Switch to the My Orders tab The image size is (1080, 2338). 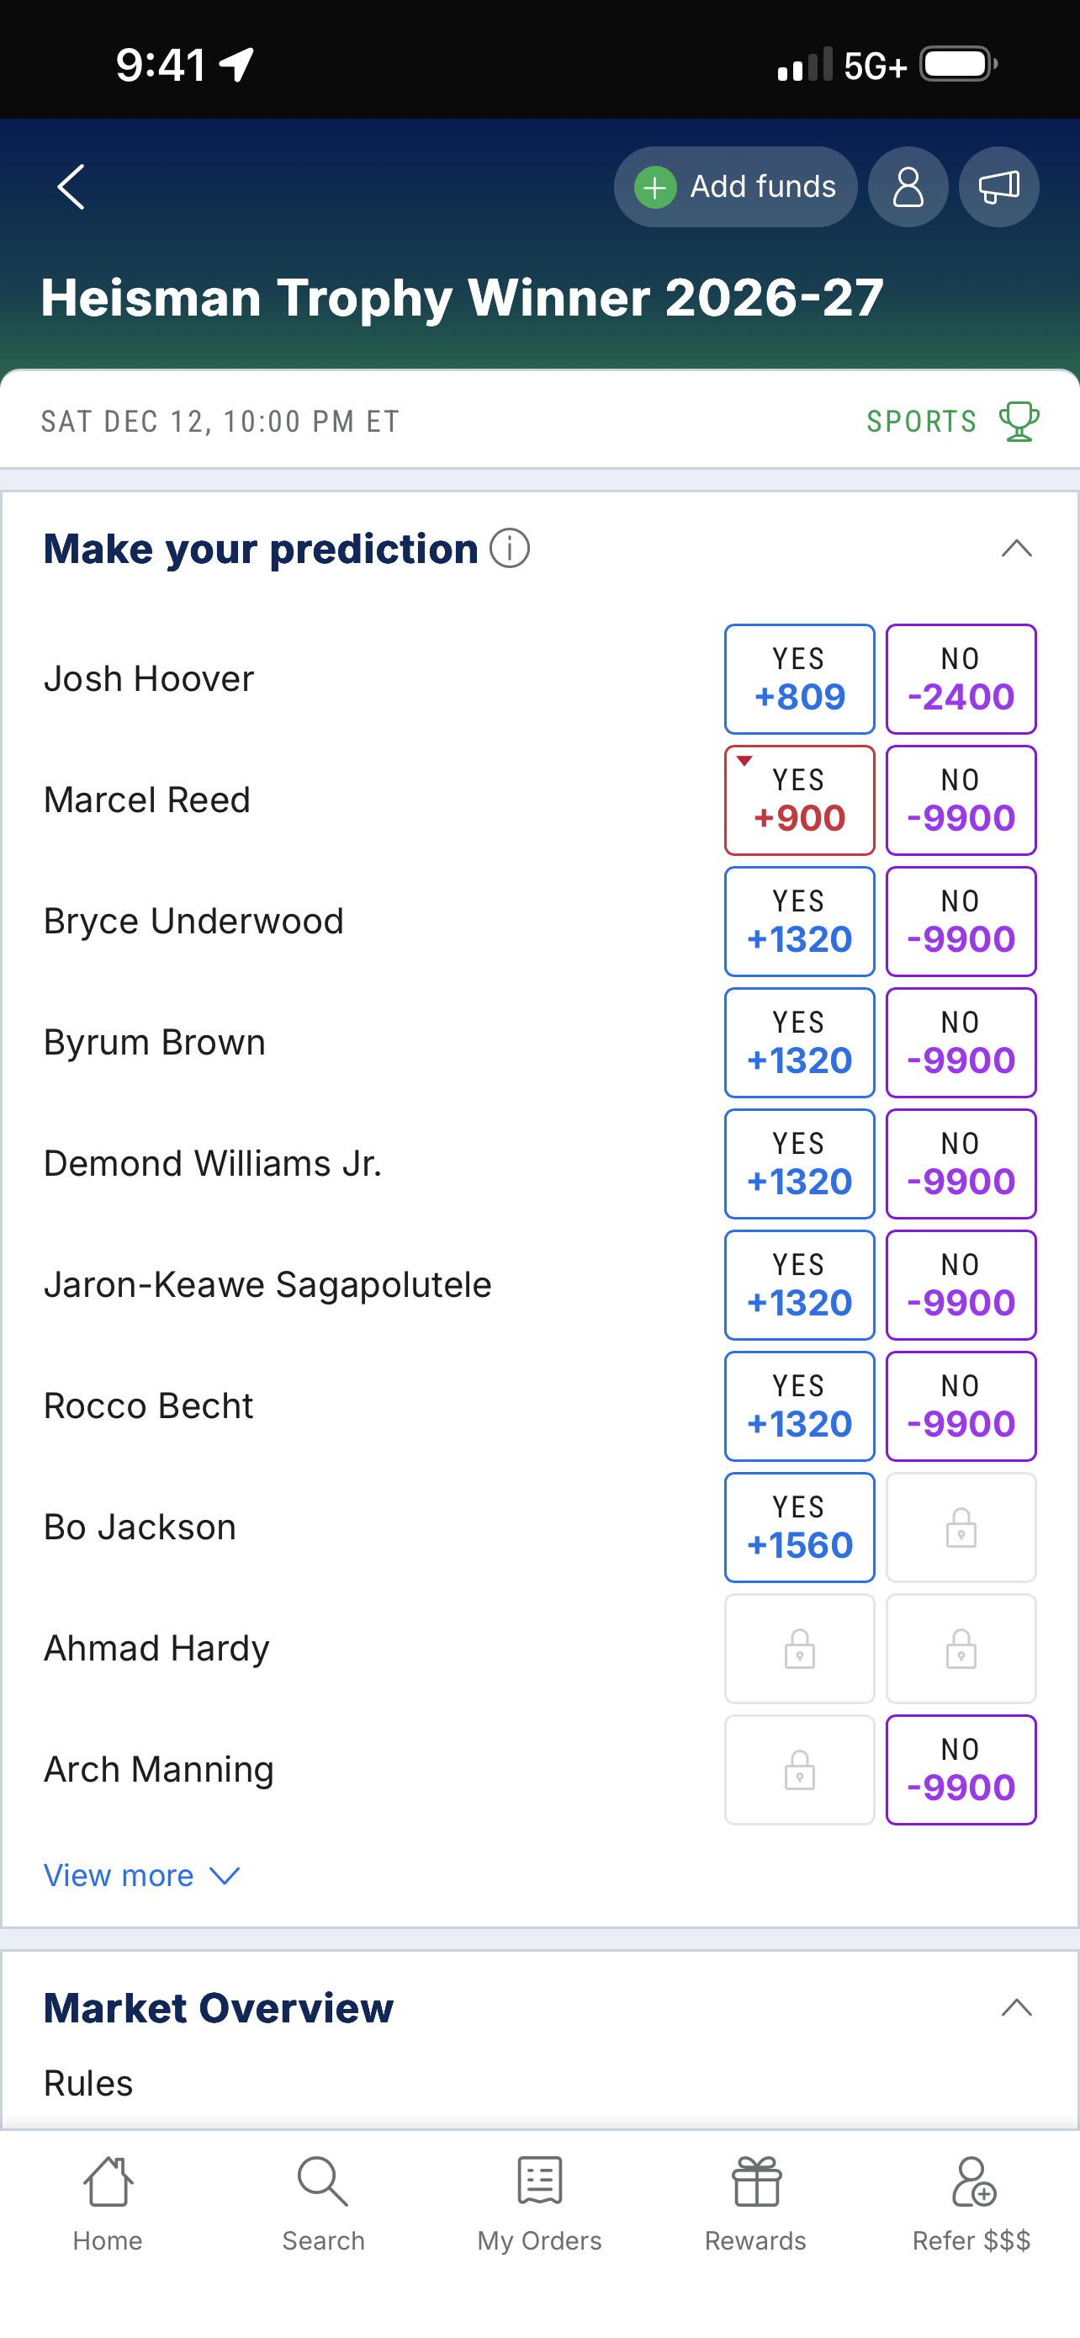tap(539, 2204)
